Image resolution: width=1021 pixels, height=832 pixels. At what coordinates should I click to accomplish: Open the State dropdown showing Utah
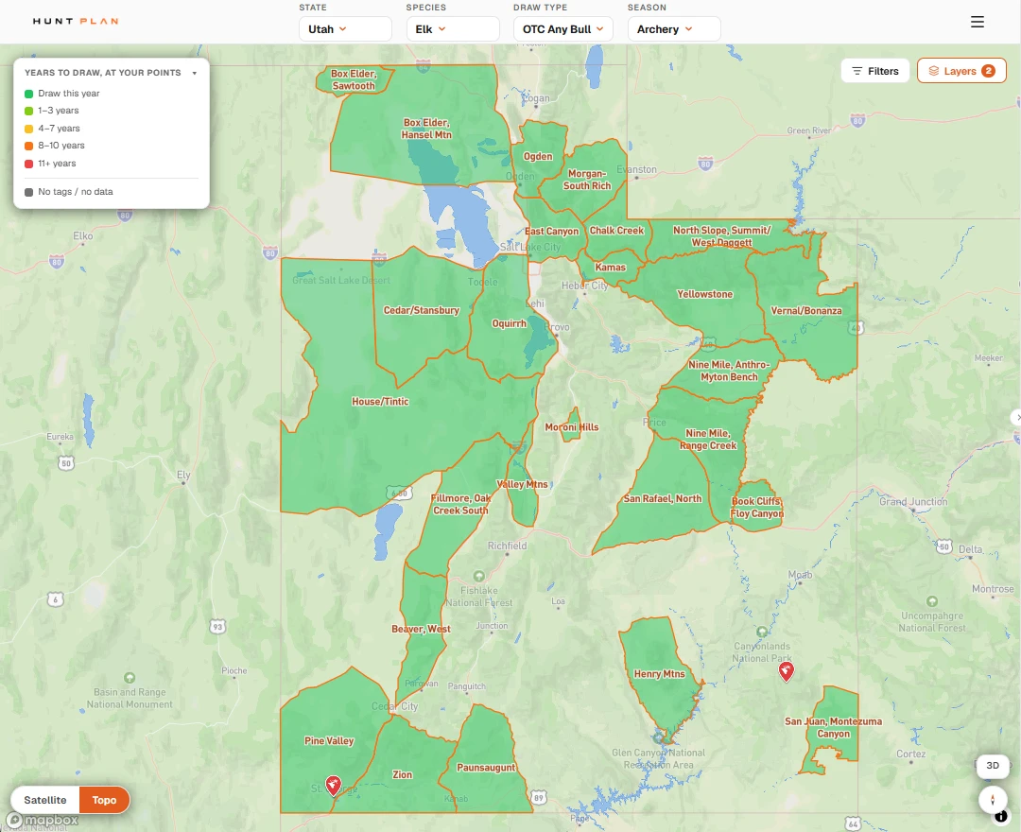click(345, 29)
